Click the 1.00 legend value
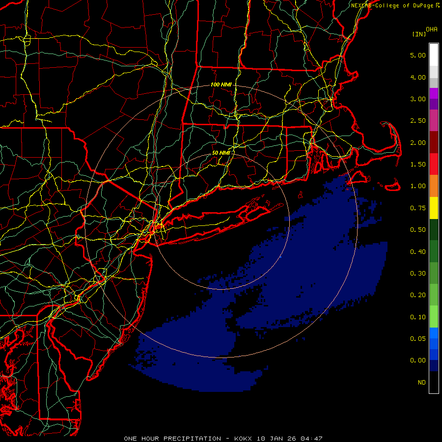This screenshot has width=442, height=442. point(418,186)
